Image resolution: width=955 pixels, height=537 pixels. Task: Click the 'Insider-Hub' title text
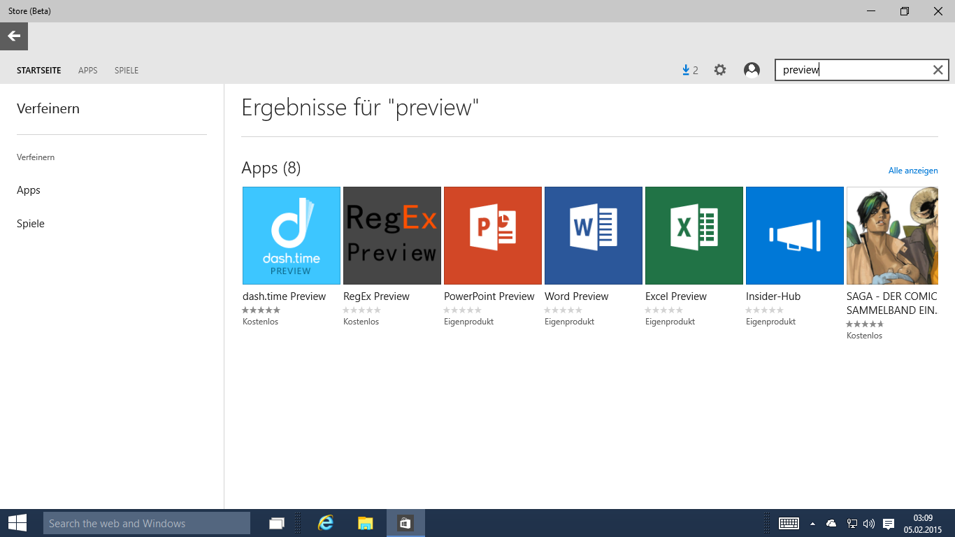tap(773, 296)
